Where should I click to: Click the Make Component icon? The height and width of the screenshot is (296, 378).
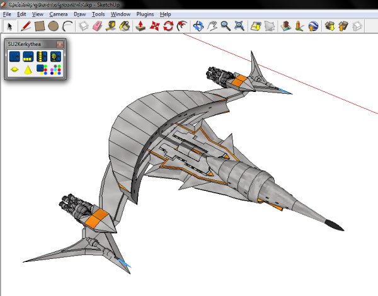click(84, 26)
